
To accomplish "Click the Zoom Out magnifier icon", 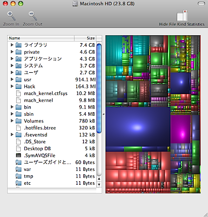I will [x=33, y=16].
